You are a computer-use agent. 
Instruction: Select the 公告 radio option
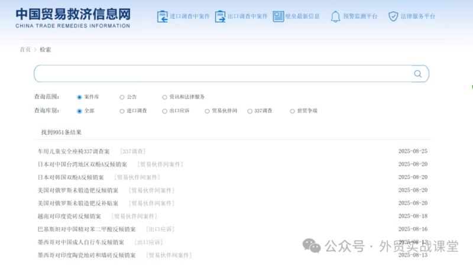point(122,97)
